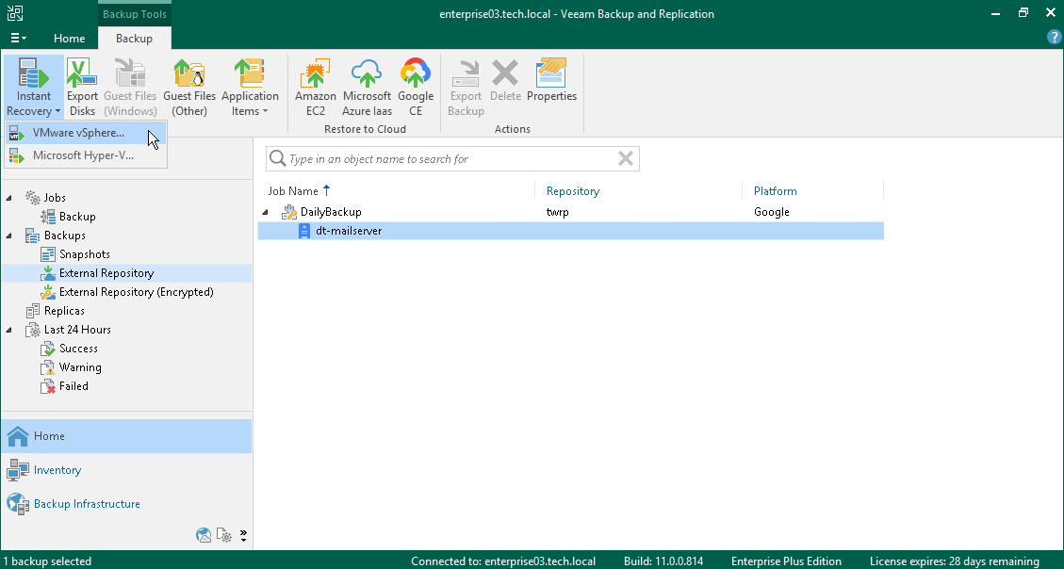Sort by the Platform column header

point(775,191)
